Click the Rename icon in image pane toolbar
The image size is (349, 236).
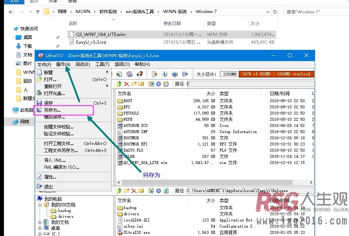[x=141, y=84]
